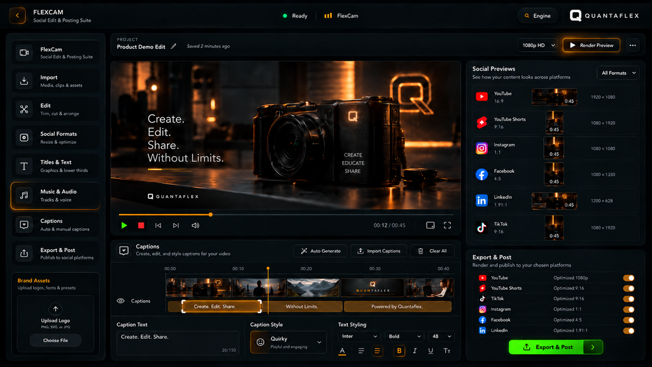Open the Bold font weight dropdown
Viewport: 652px width, 367px height.
point(404,336)
